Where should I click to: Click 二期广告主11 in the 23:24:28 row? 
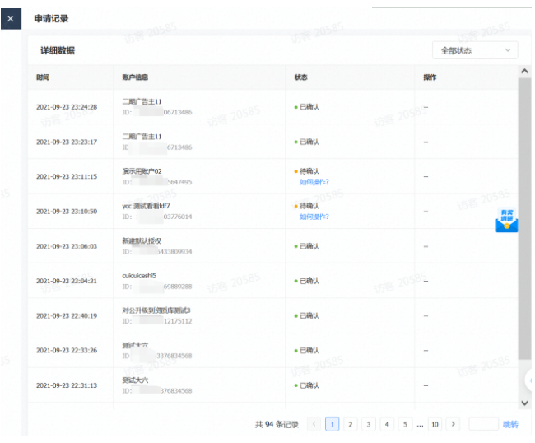142,102
